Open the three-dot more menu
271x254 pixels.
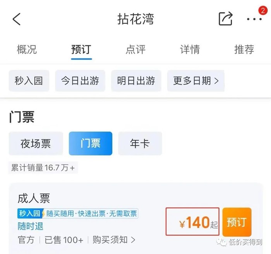tap(254, 19)
